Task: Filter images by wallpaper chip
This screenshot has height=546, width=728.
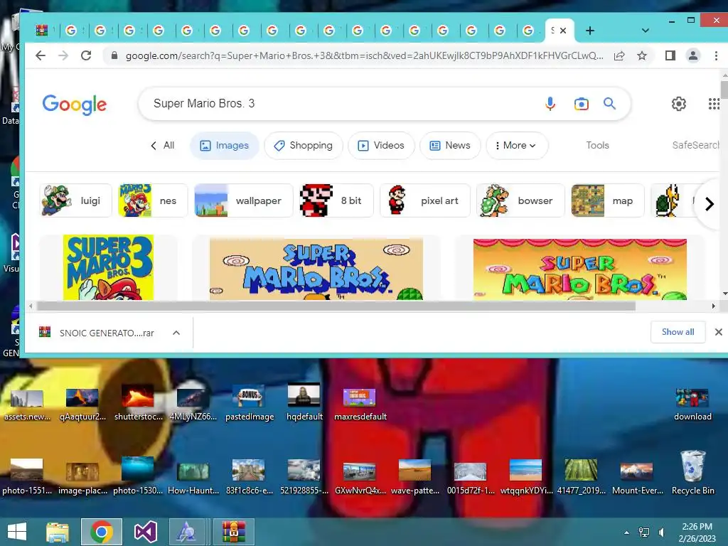Action: 243,200
